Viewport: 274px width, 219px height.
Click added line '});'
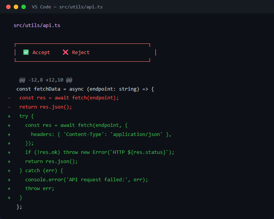click(x=29, y=143)
